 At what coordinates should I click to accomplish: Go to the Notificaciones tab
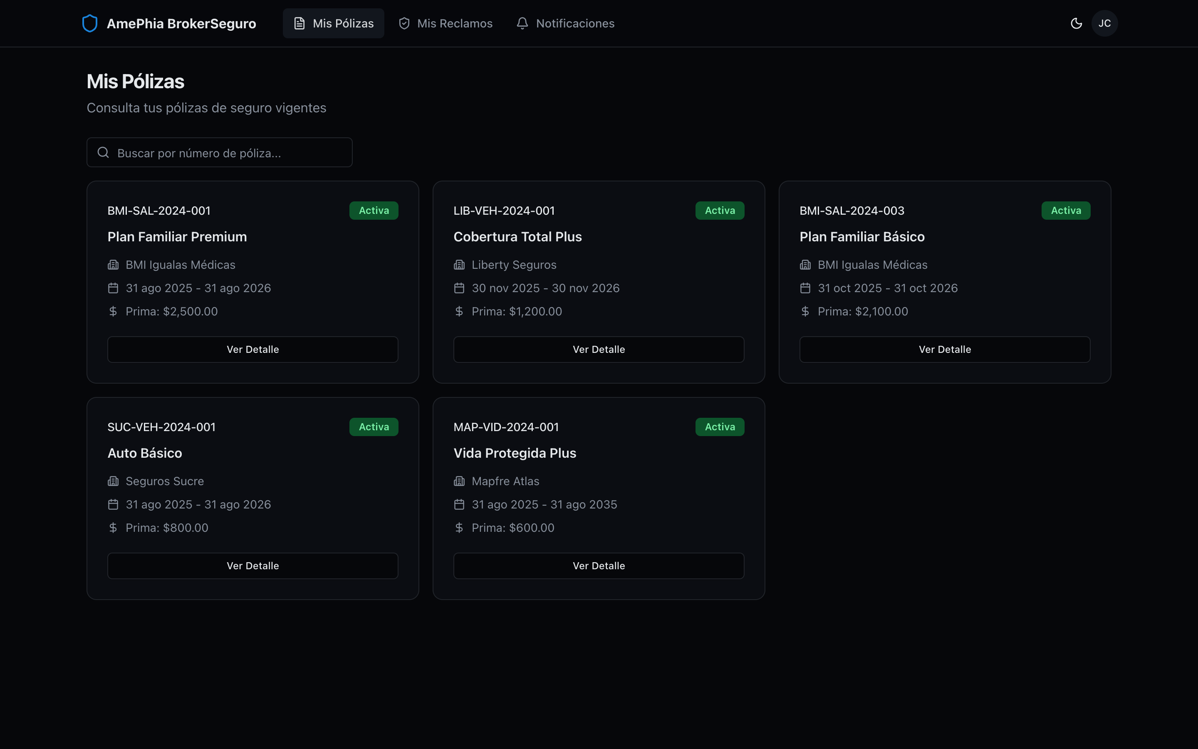point(565,23)
